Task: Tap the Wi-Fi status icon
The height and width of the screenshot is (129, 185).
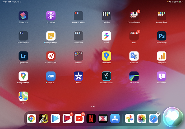Action: tap(170, 2)
